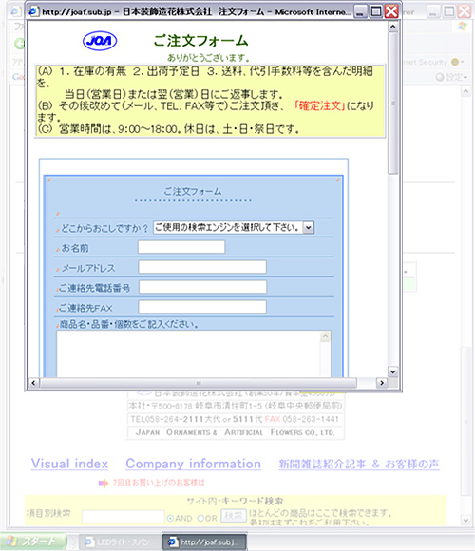Screen dimensions: 475x551
Task: Click the どこからおこしですか？ label
Action: point(105,228)
